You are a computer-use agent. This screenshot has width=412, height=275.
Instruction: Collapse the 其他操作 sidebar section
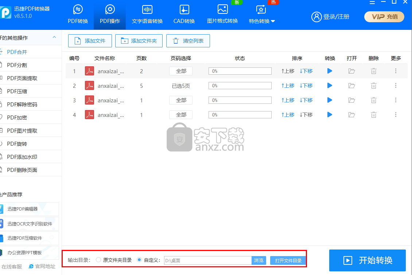[54, 37]
